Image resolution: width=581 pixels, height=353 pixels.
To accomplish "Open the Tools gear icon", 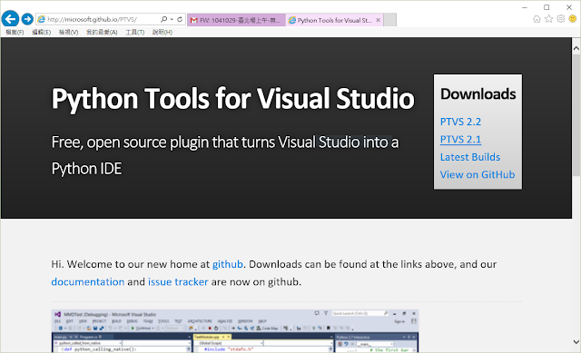I will pyautogui.click(x=561, y=19).
